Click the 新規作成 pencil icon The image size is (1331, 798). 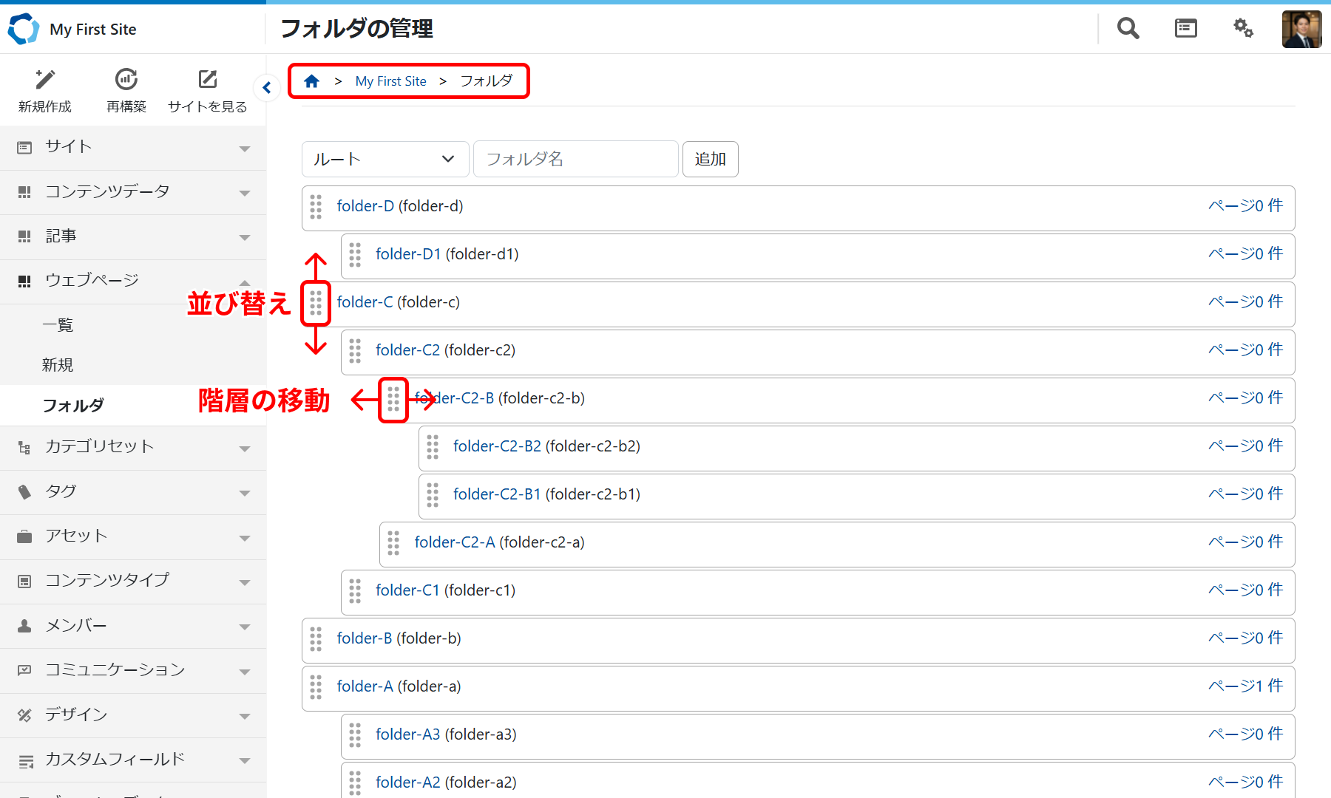coord(45,80)
